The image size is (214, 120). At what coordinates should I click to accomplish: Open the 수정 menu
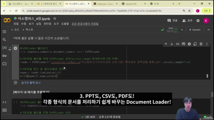pos(23,24)
